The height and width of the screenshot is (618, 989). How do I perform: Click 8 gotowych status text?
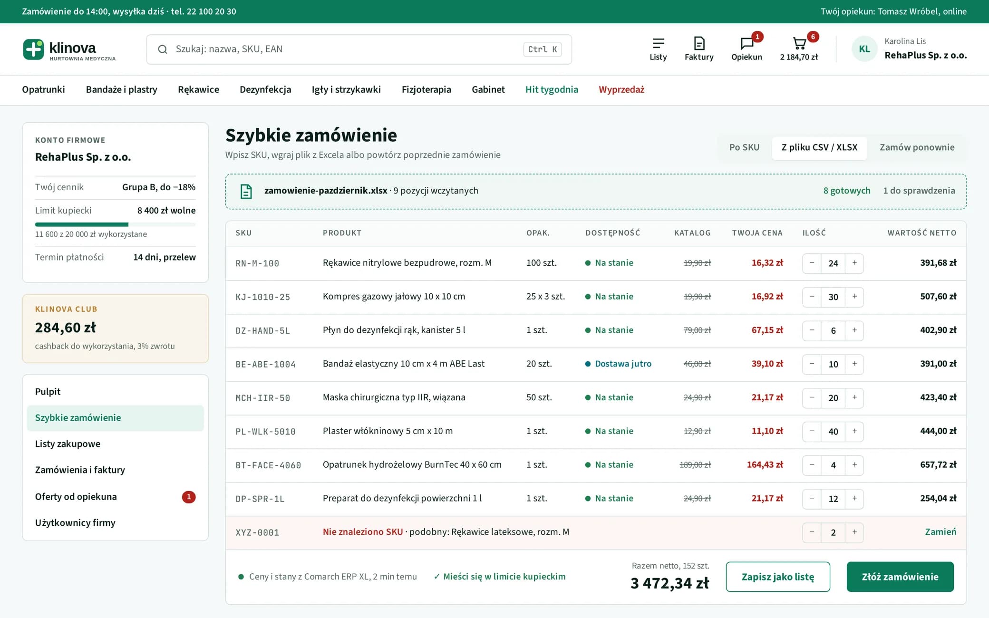click(x=847, y=191)
